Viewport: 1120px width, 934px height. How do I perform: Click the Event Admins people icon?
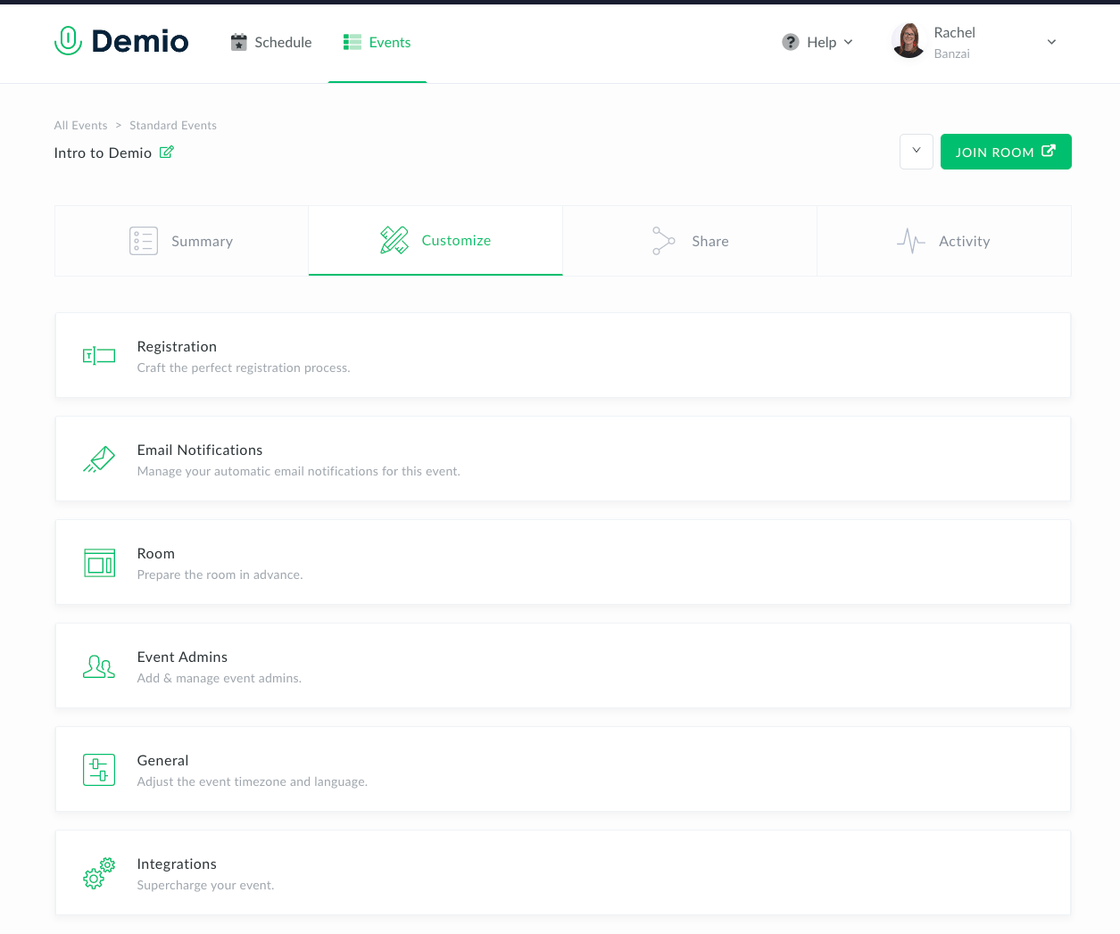pyautogui.click(x=98, y=665)
